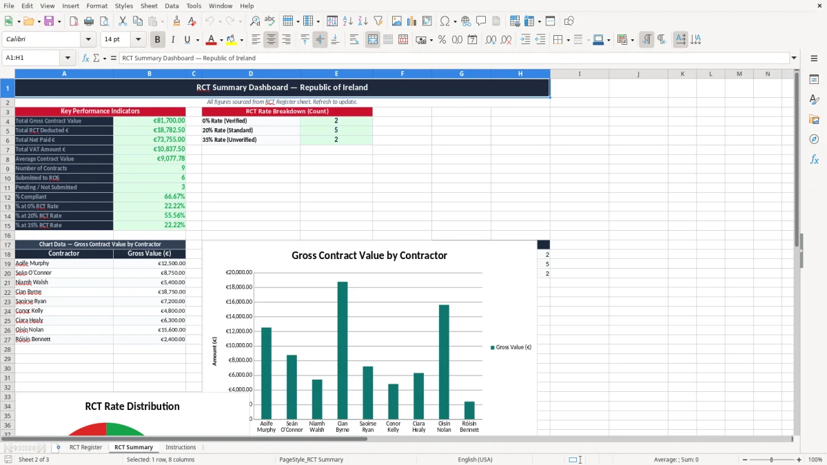Open the Sidebar Navigator compass icon
This screenshot has width=827, height=465.
(814, 139)
